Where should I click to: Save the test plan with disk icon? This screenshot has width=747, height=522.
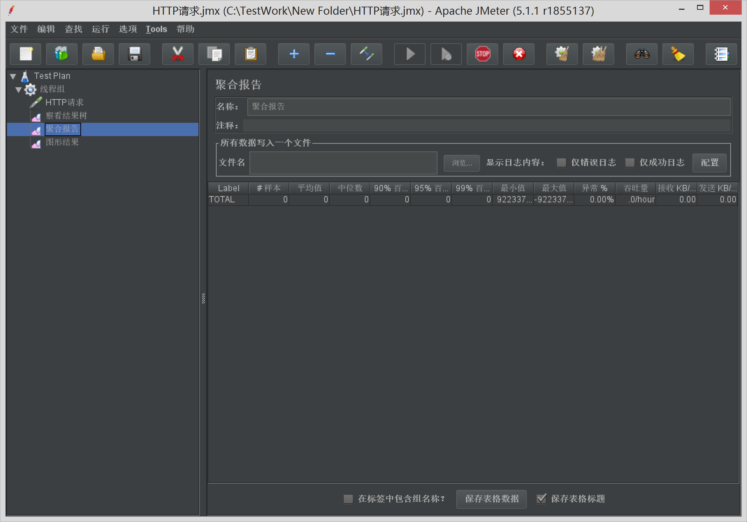[x=134, y=54]
